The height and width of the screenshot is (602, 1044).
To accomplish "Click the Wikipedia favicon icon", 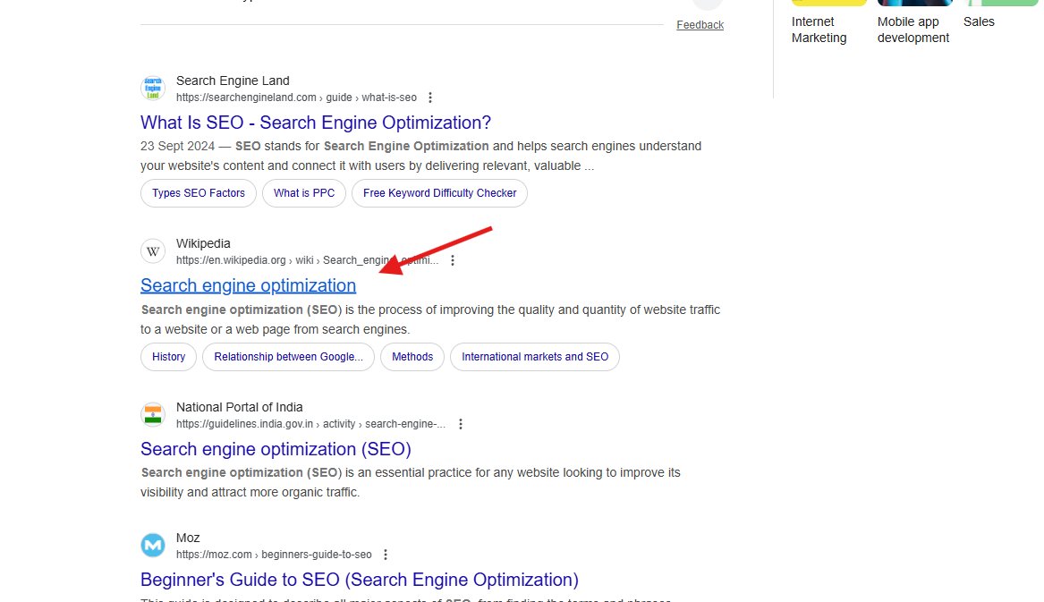I will (x=152, y=250).
